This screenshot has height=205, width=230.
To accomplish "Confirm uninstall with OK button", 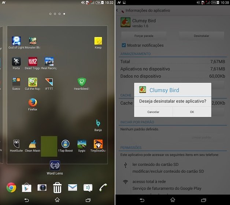I will 192,112.
